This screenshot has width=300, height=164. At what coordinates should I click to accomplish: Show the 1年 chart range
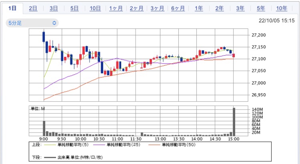point(199,8)
